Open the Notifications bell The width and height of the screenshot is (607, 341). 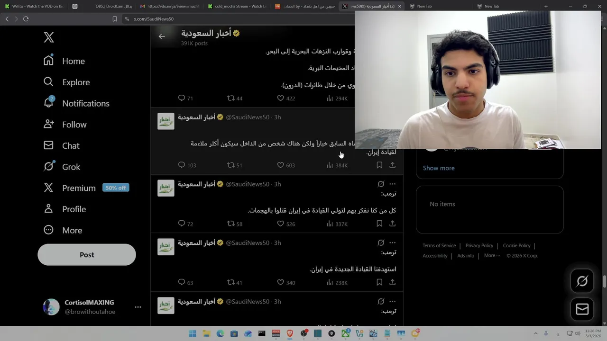tap(76, 103)
